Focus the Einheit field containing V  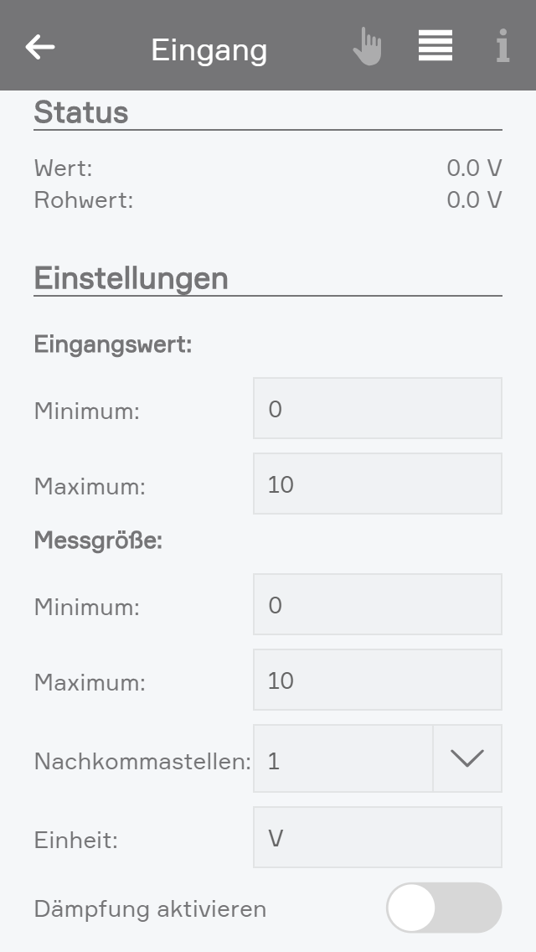(378, 837)
